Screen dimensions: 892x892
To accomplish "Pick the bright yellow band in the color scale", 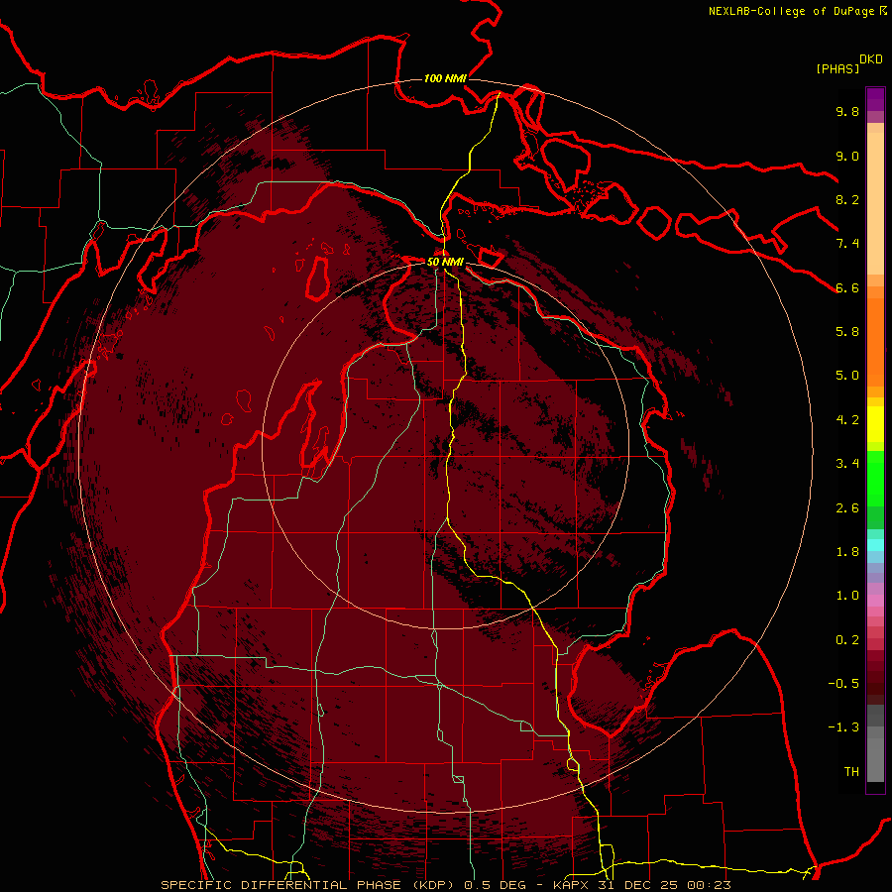I will click(875, 424).
